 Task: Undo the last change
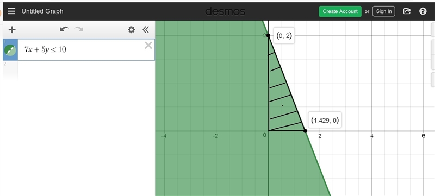[64, 29]
